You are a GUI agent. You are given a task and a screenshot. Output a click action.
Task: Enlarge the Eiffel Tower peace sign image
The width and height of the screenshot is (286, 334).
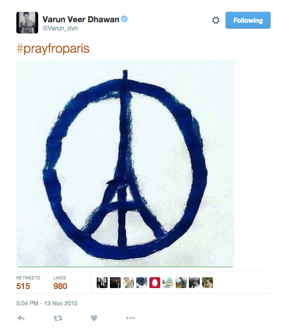[125, 164]
